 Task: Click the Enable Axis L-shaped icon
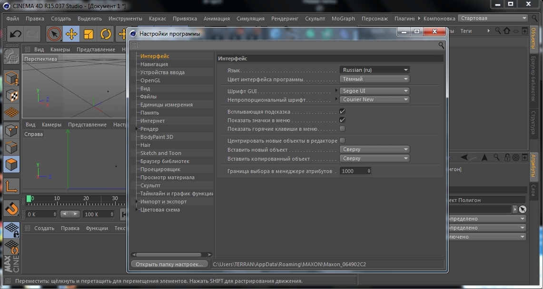click(x=11, y=186)
